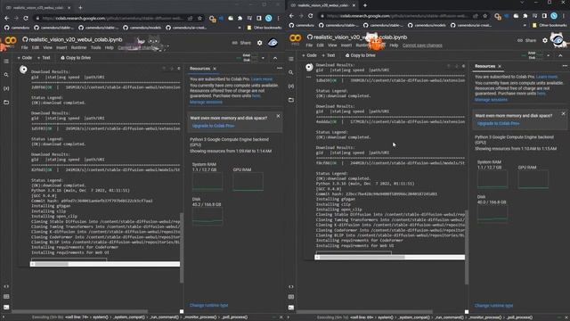Click Copy to Drive in left window
This screenshot has height=321, width=570.
coord(76,58)
